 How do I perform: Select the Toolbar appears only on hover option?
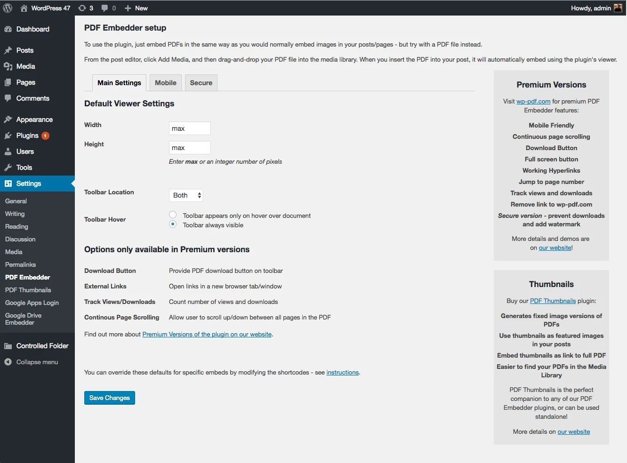tap(173, 214)
